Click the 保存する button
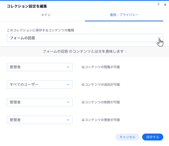Screen dimensions: 169x146 tap(153, 137)
